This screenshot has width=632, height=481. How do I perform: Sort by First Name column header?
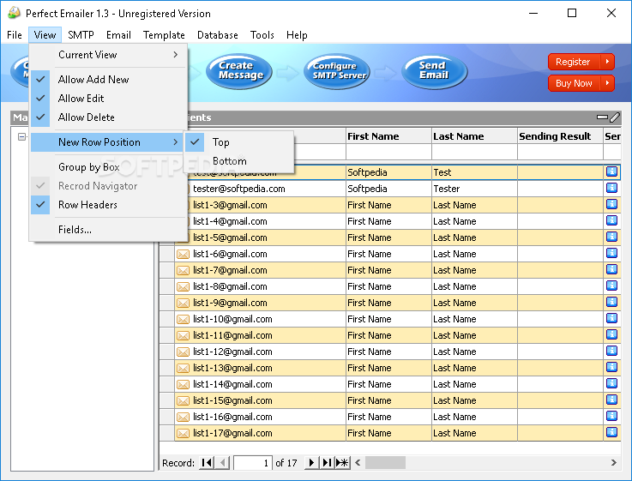388,136
